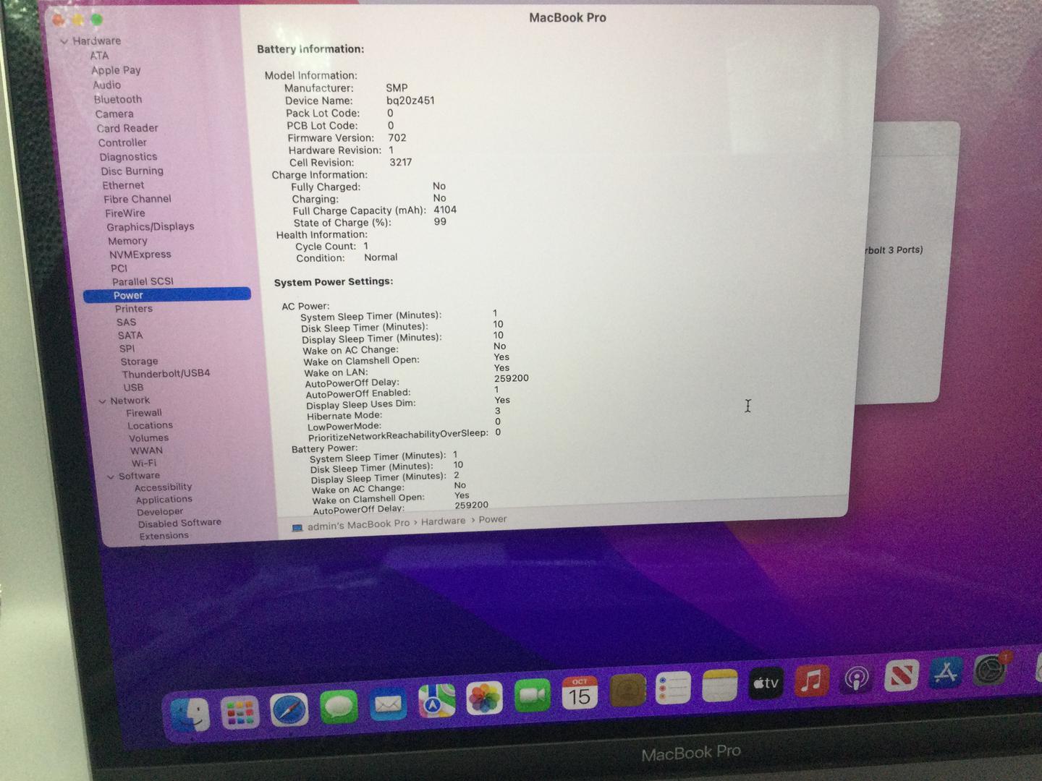The width and height of the screenshot is (1042, 781).
Task: Select Developer under Software
Action: coord(160,512)
